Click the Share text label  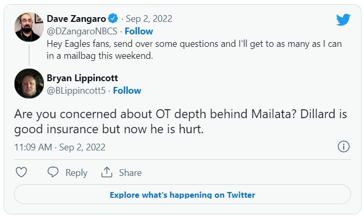(x=130, y=173)
